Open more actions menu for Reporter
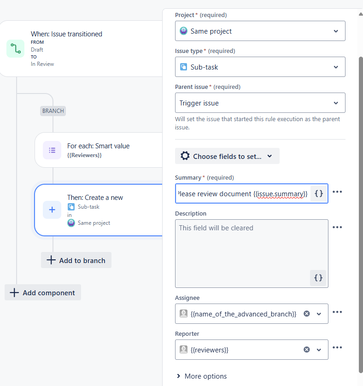363x386 pixels. click(x=337, y=348)
